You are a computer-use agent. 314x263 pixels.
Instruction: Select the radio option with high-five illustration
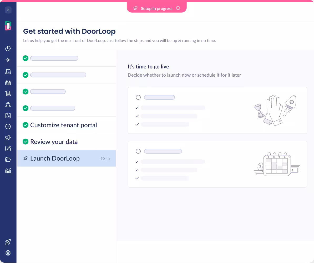click(x=138, y=97)
